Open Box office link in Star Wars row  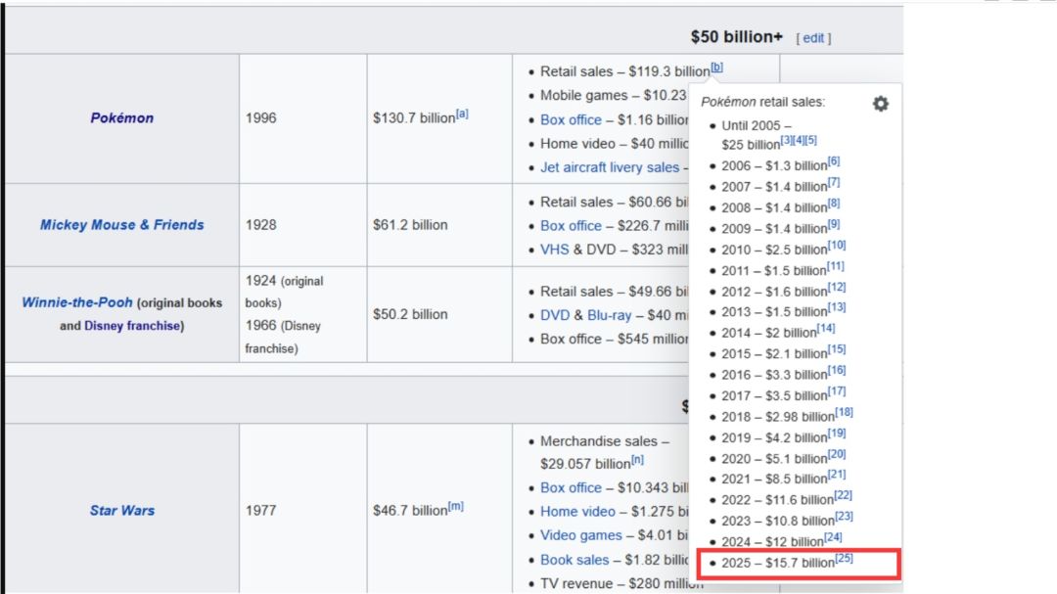(x=571, y=487)
